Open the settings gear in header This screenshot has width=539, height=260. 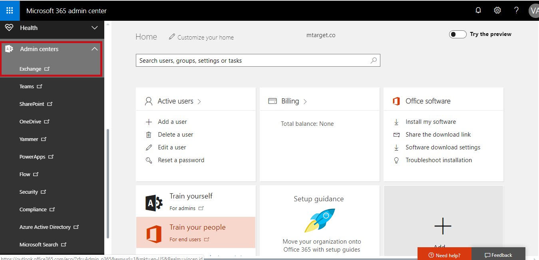pyautogui.click(x=497, y=10)
